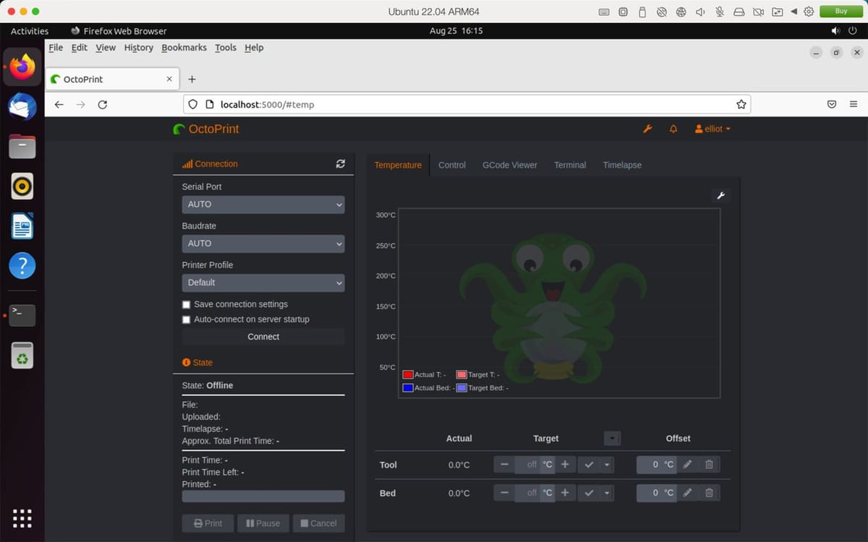The height and width of the screenshot is (542, 868).
Task: Open Pocket save icon in toolbar
Action: [832, 105]
